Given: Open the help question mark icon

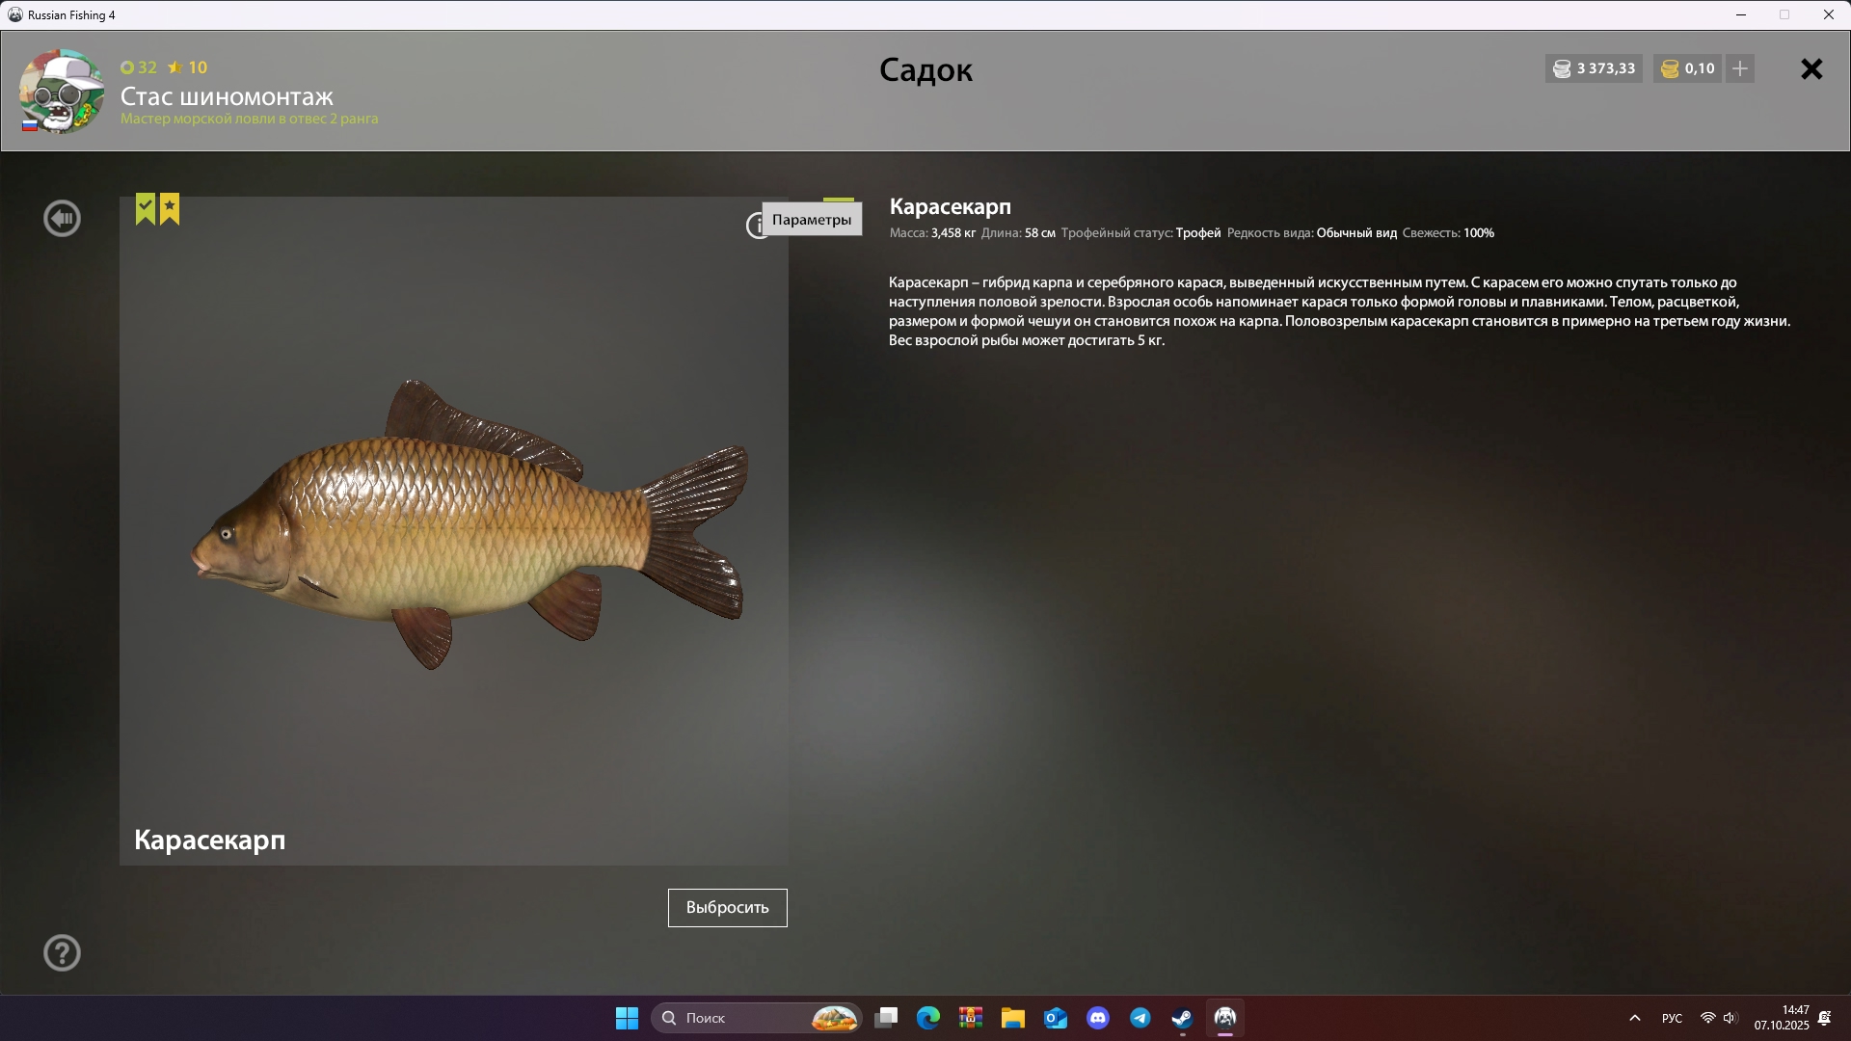Looking at the screenshot, I should (x=62, y=953).
